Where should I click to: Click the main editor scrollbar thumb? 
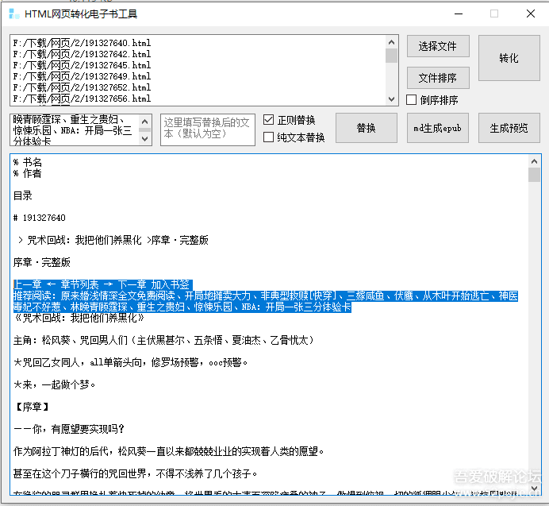[534, 175]
